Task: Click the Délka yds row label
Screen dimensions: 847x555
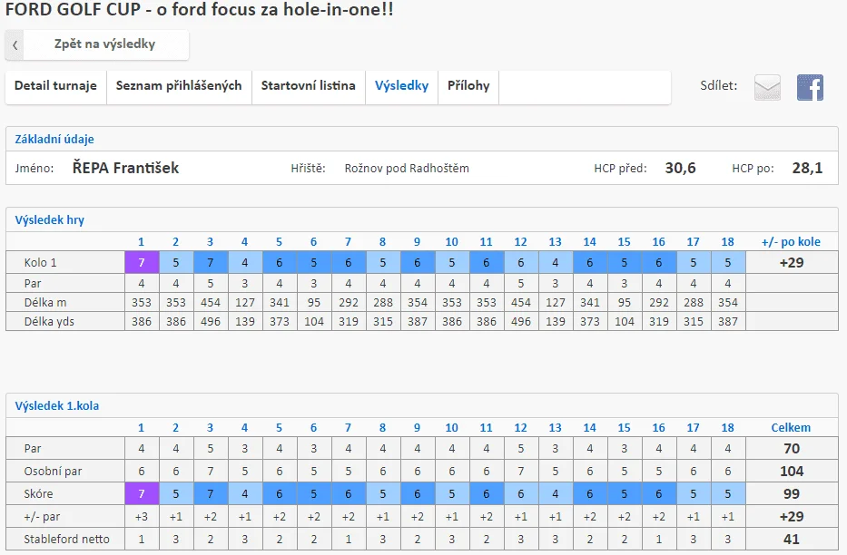Action: 49,322
